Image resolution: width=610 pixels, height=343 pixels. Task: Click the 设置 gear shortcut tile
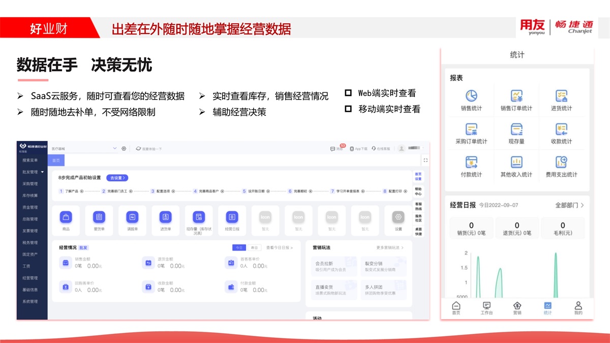[x=398, y=217]
